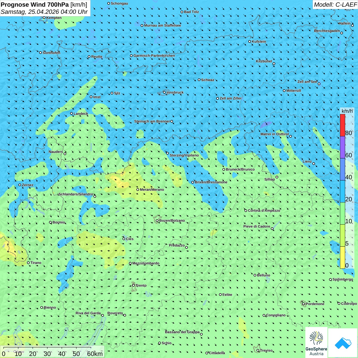
Task: Click the Belluno city label
Action: pyautogui.click(x=263, y=275)
